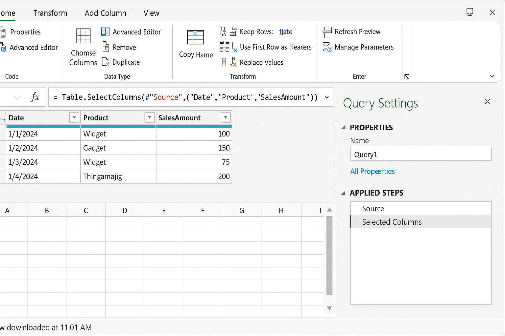Click the fx formula icon
Screen dimensions: 505x336
coord(35,97)
